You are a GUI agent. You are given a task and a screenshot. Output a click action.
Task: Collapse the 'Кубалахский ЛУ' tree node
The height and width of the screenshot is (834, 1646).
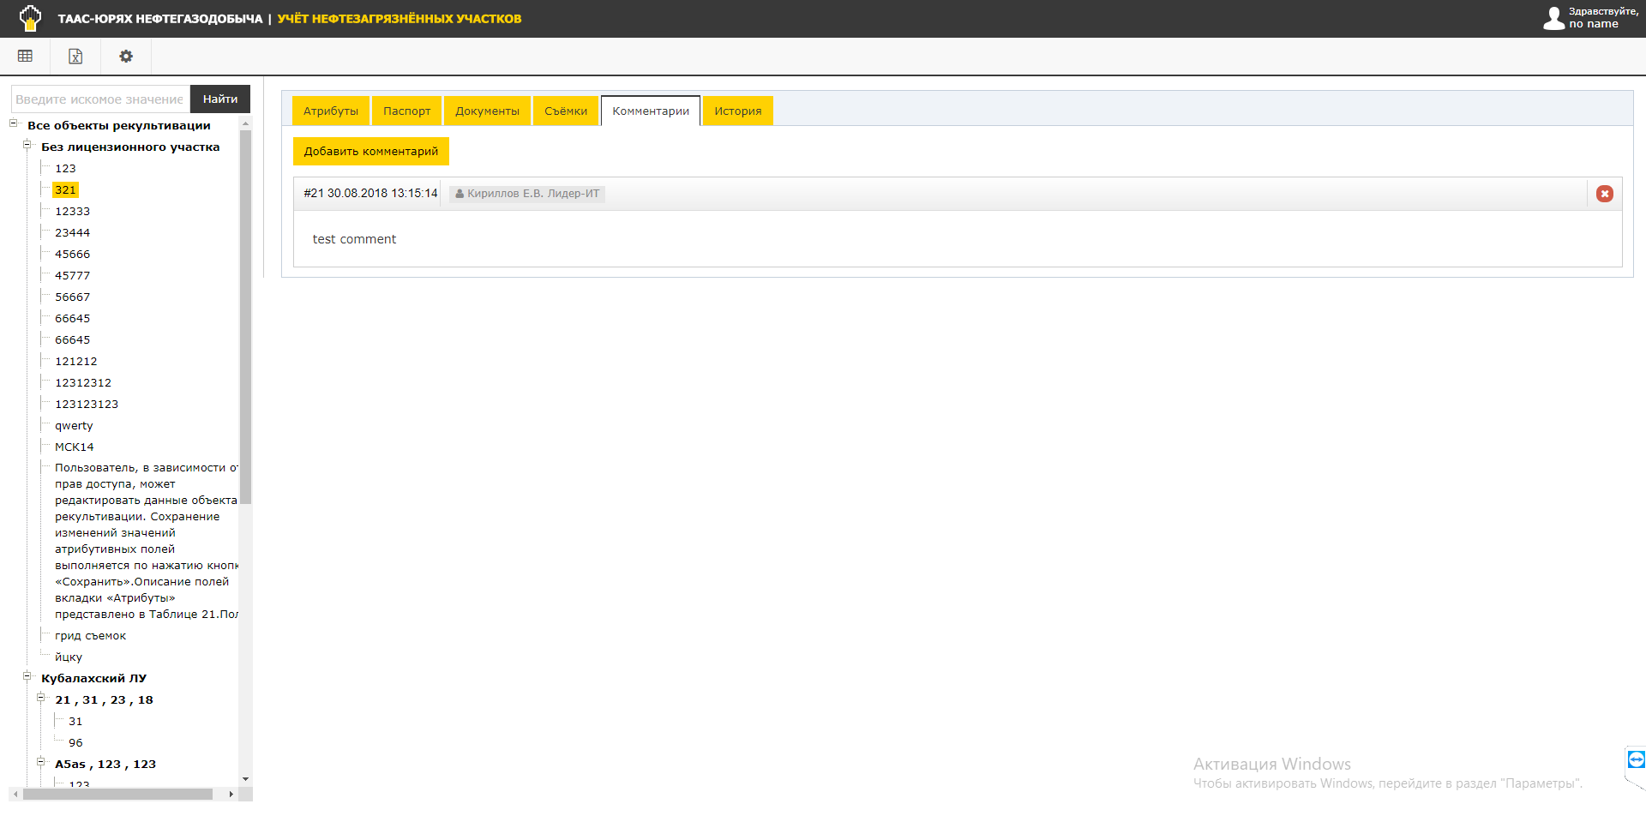(x=27, y=676)
